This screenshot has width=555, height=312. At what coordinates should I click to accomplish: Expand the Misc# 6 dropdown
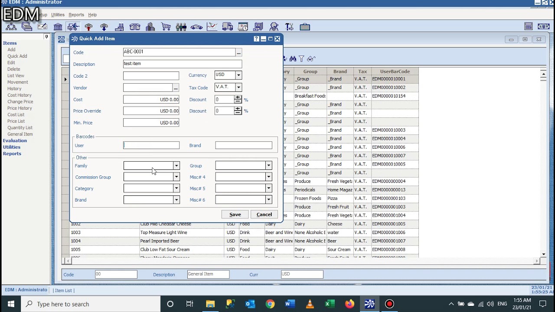[x=268, y=200]
